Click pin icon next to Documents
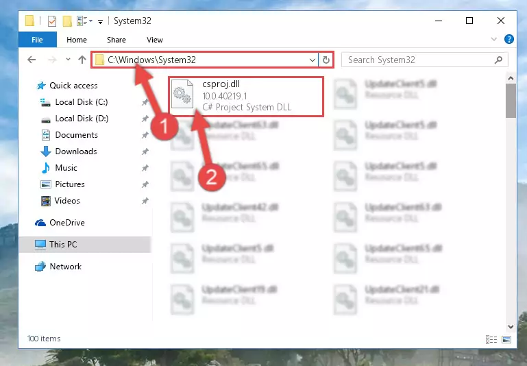This screenshot has width=527, height=366. pos(145,135)
